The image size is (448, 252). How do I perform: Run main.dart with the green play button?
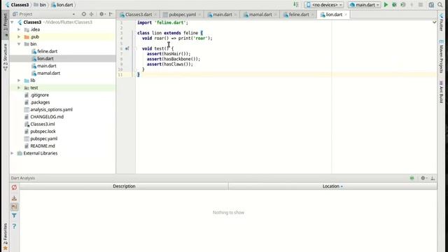(x=386, y=5)
